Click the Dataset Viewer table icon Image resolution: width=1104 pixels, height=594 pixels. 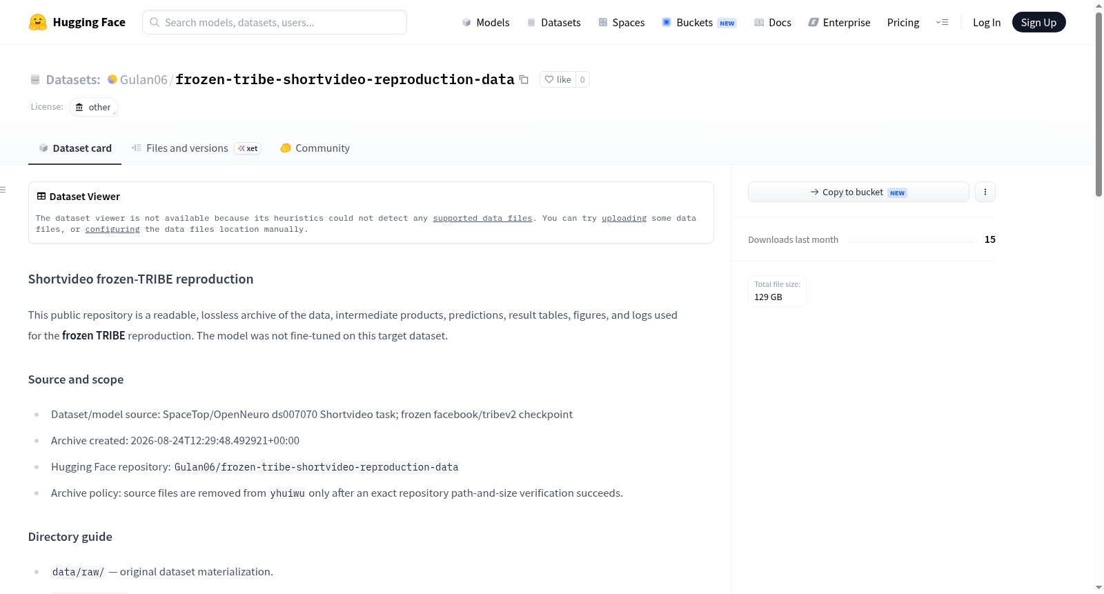[41, 196]
